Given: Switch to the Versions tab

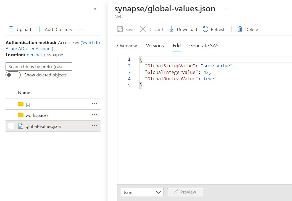Looking at the screenshot, I should click(x=155, y=46).
